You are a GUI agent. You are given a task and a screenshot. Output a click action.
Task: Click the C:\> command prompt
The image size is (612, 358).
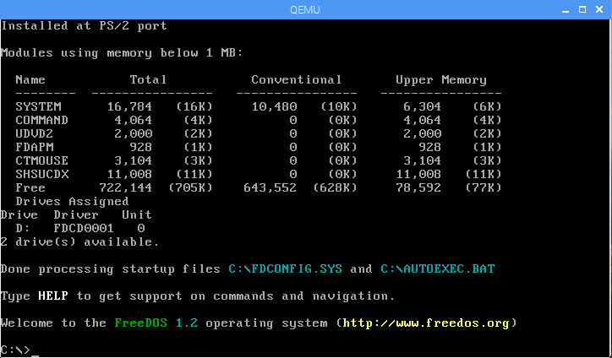point(15,350)
